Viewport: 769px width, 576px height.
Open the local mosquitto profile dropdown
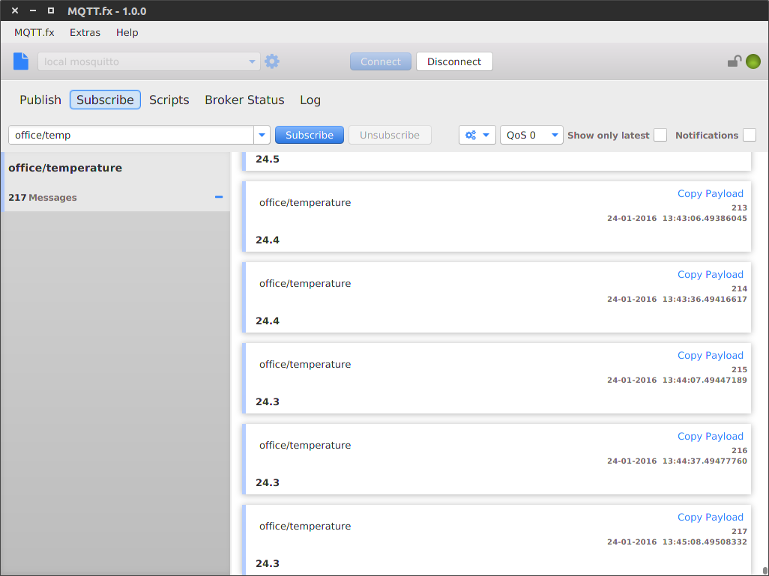coord(149,61)
